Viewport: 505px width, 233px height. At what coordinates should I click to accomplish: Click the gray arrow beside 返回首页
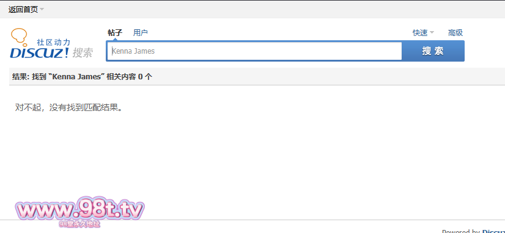click(x=42, y=9)
